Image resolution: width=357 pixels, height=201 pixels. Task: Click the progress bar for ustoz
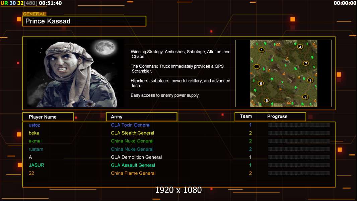(298, 125)
